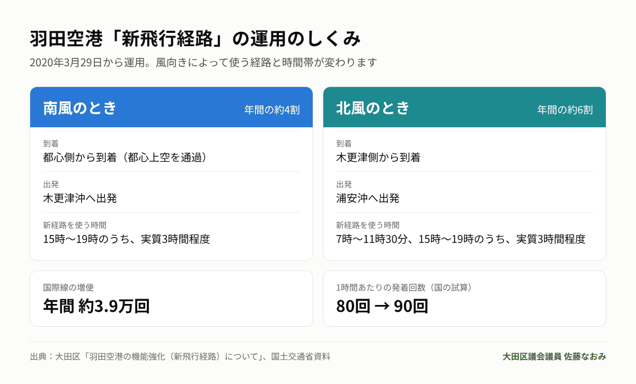Click the 年間の約6割 label

pyautogui.click(x=565, y=110)
